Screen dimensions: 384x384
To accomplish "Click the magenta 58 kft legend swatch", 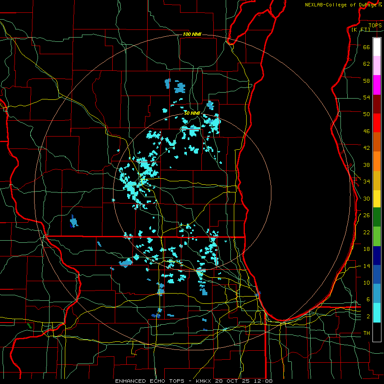I will (x=377, y=85).
